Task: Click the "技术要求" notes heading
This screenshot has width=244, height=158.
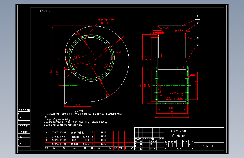Action: tap(79, 111)
